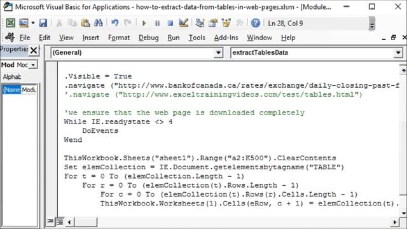This screenshot has width=407, height=229.
Task: Click the horizontal scrollbar left arrow
Action: click(69, 222)
